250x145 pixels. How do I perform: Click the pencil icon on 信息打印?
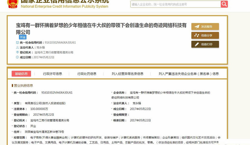(x=197, y=44)
